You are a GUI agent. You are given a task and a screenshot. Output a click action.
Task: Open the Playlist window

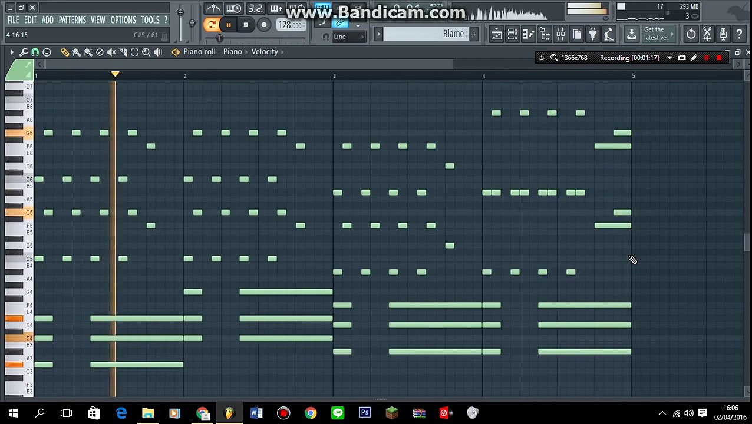click(496, 35)
